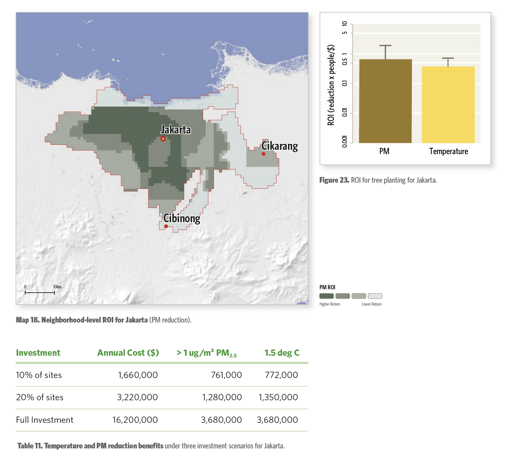Click the Table 11 caption text
This screenshot has height=475, width=505.
tap(151, 446)
